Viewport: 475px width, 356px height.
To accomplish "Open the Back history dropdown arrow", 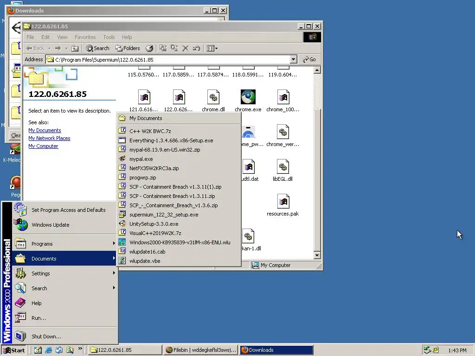I will 49,48.
